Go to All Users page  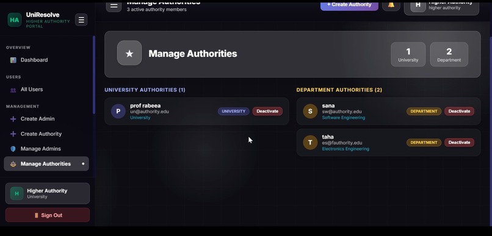[x=46, y=90]
